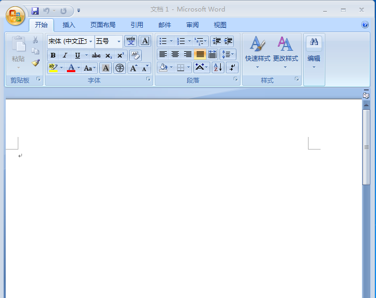Open the 视图 tab
The height and width of the screenshot is (298, 376).
coord(220,25)
